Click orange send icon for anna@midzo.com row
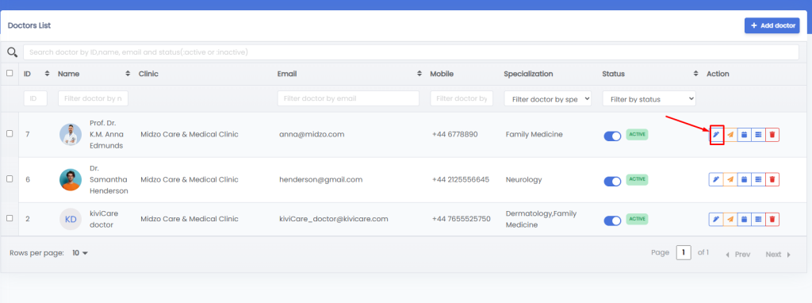Viewport: 812px width, 303px height. [x=730, y=135]
